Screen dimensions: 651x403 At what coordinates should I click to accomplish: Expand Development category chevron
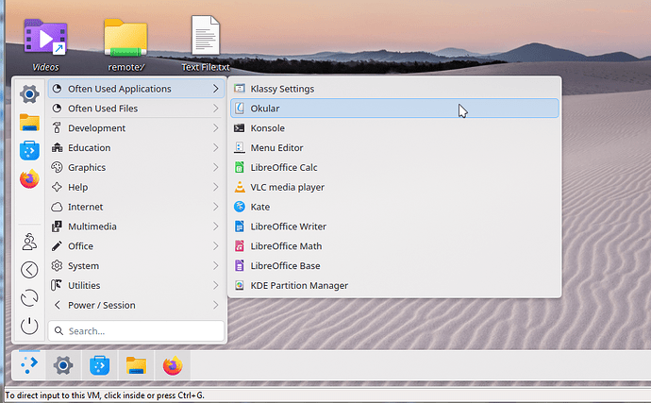(215, 128)
